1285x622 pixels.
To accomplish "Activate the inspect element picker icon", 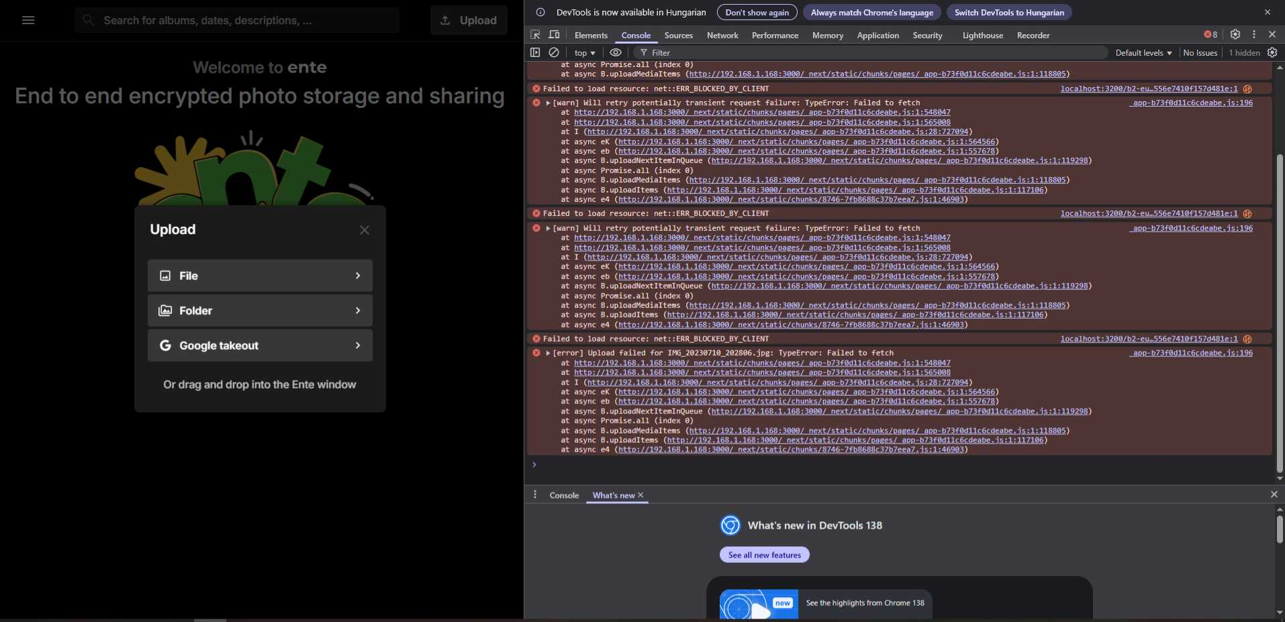I will (535, 35).
